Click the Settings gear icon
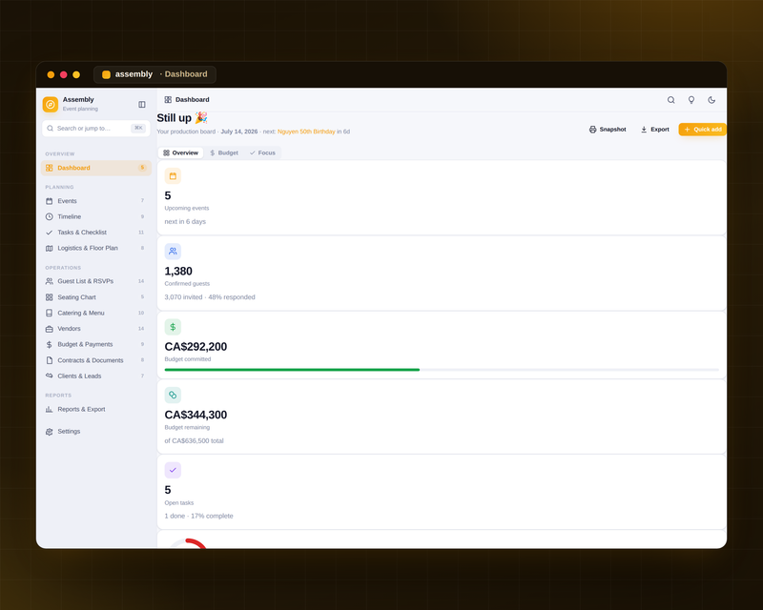 click(50, 432)
